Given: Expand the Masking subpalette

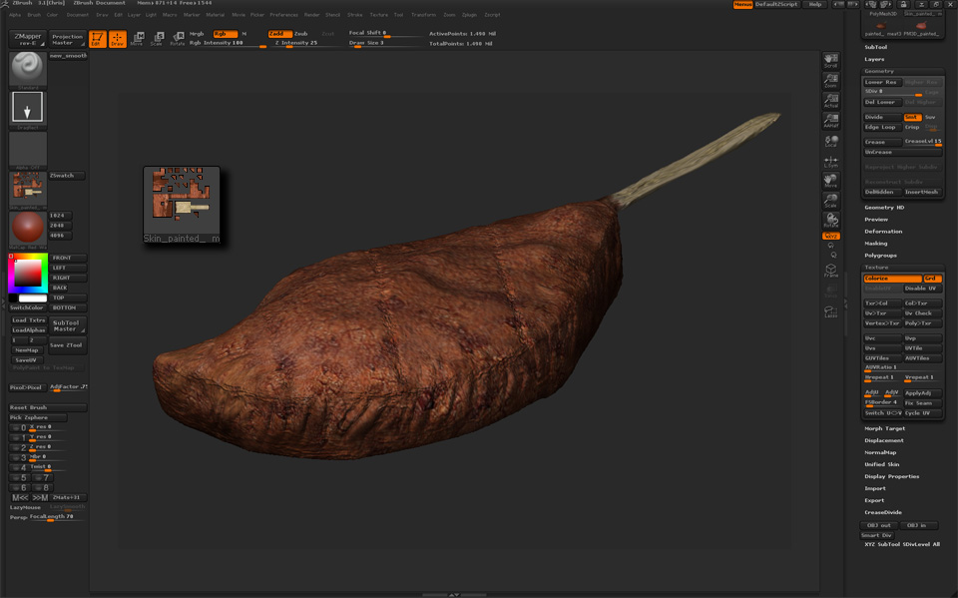Looking at the screenshot, I should point(876,243).
